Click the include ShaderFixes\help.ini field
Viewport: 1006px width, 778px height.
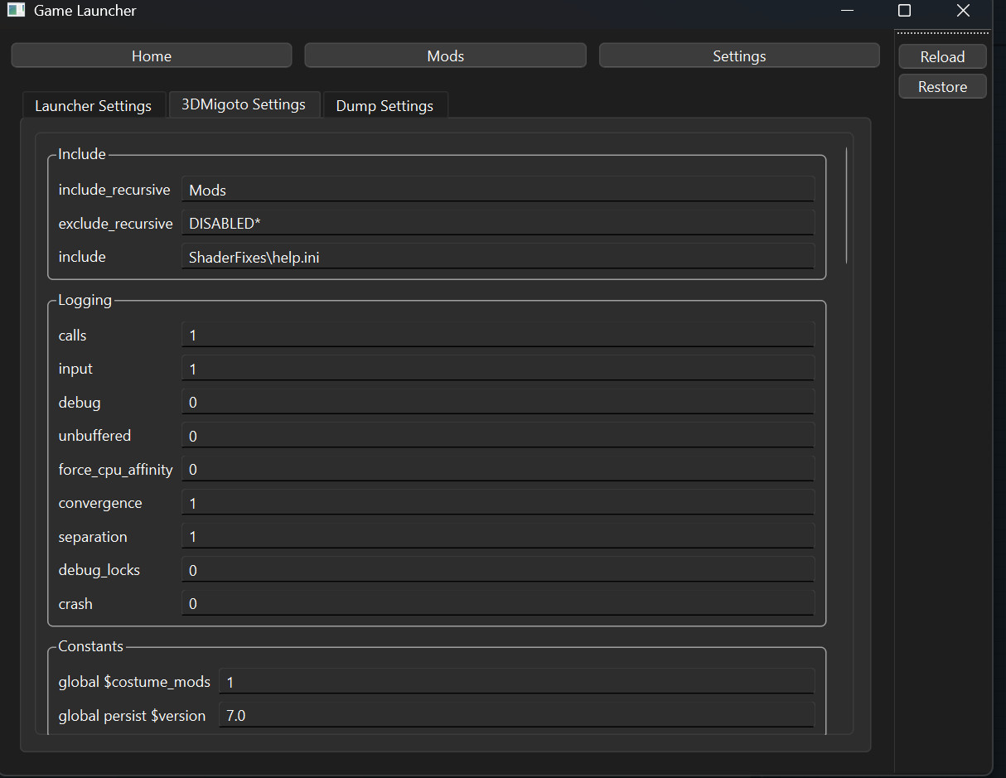tap(497, 257)
